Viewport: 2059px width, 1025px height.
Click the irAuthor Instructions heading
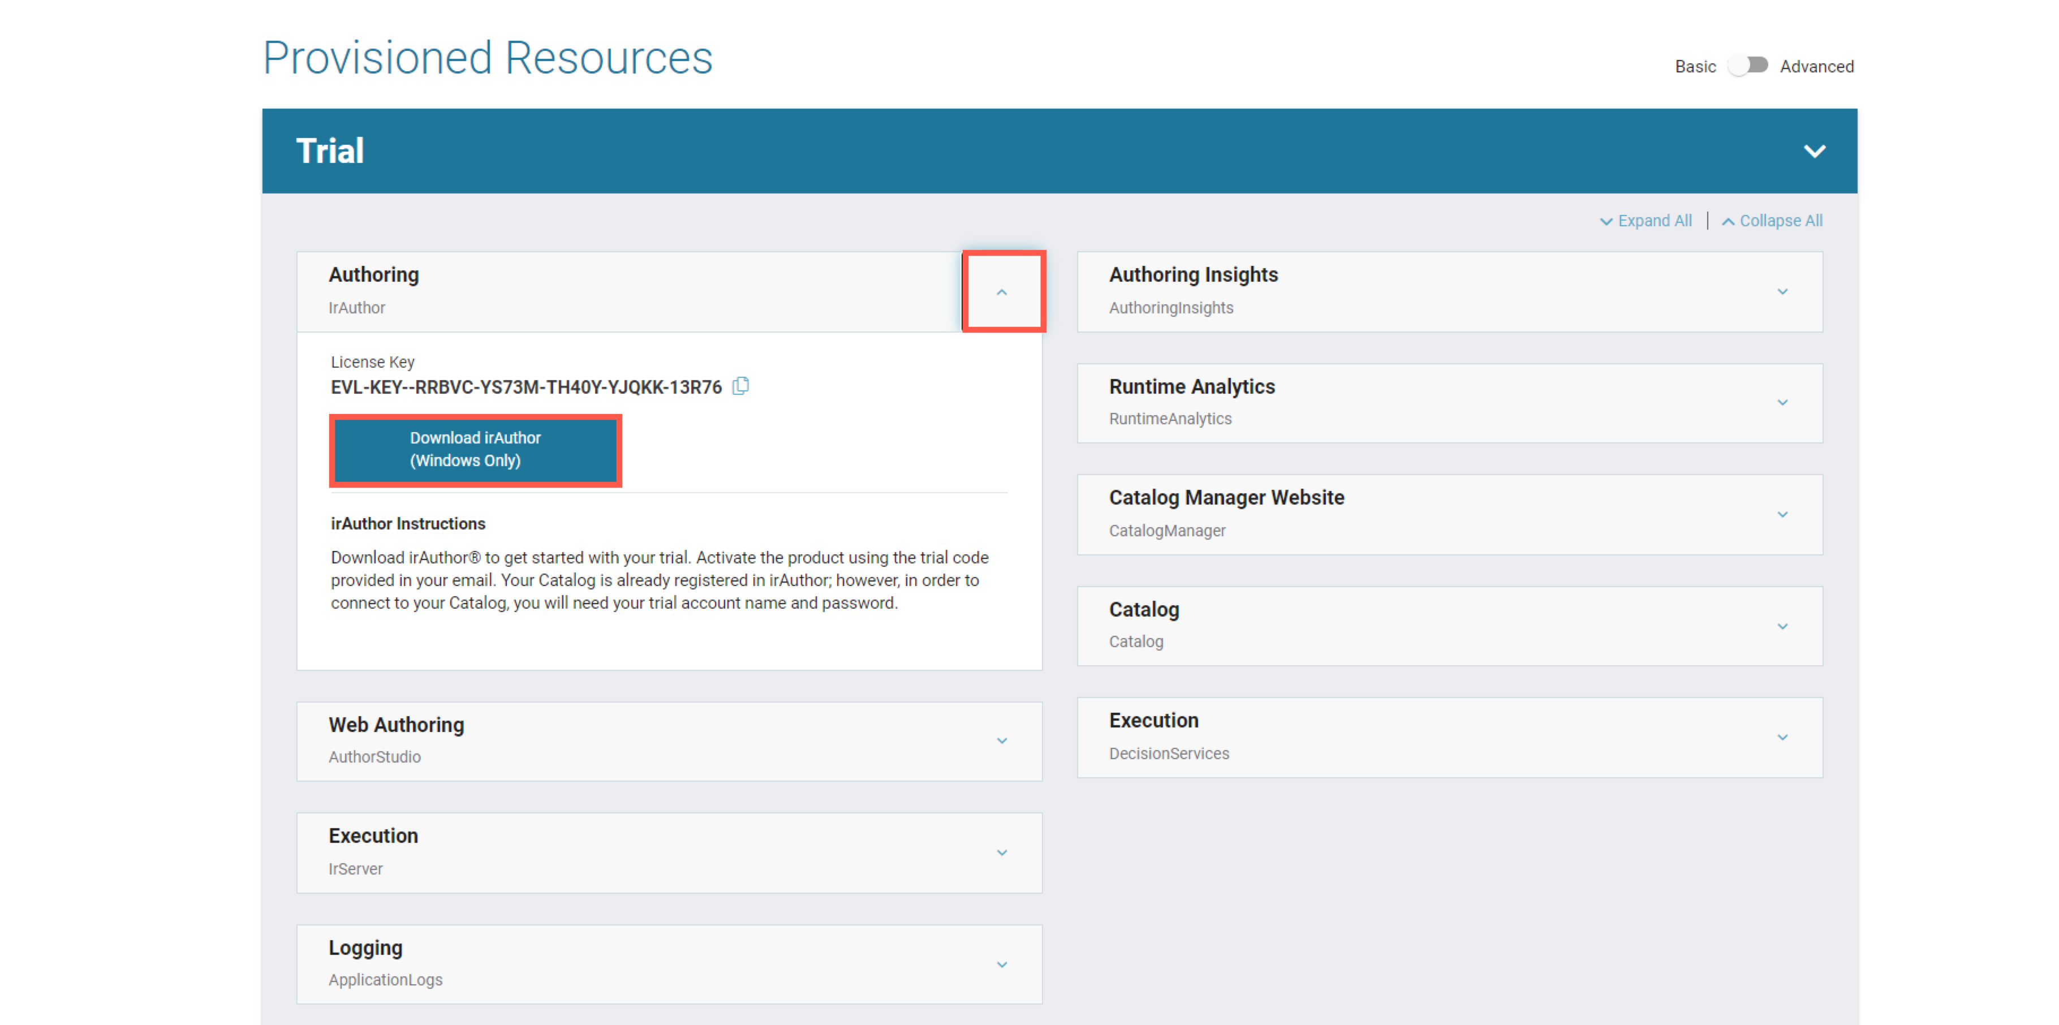(x=408, y=524)
